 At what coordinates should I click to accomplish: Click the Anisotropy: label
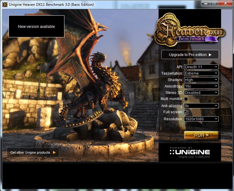click(x=174, y=86)
